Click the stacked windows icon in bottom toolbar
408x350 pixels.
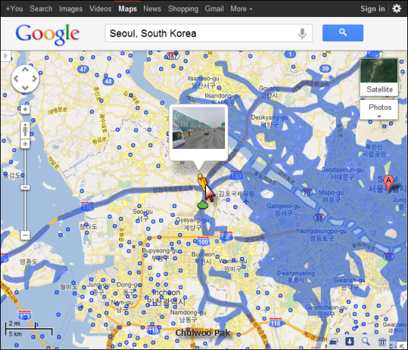334,341
